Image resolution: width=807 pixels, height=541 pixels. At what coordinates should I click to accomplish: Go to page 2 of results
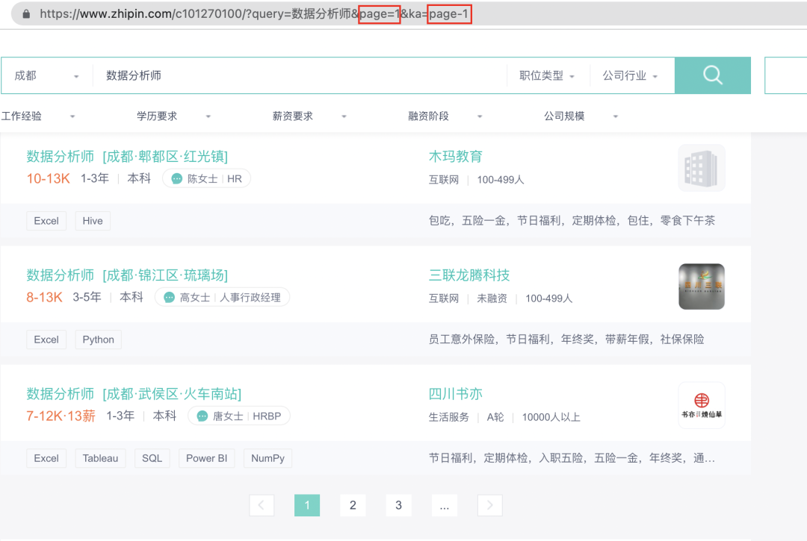pyautogui.click(x=353, y=505)
